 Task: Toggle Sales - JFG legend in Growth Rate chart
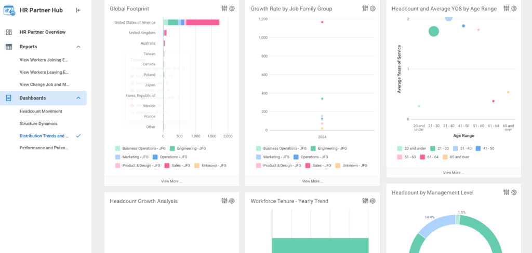(318, 165)
